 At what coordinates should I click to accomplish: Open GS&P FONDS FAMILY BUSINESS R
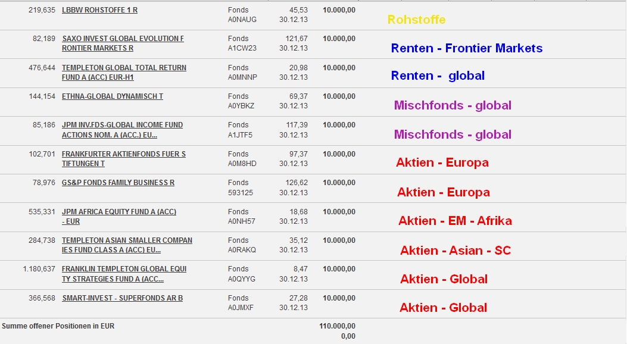coord(118,183)
